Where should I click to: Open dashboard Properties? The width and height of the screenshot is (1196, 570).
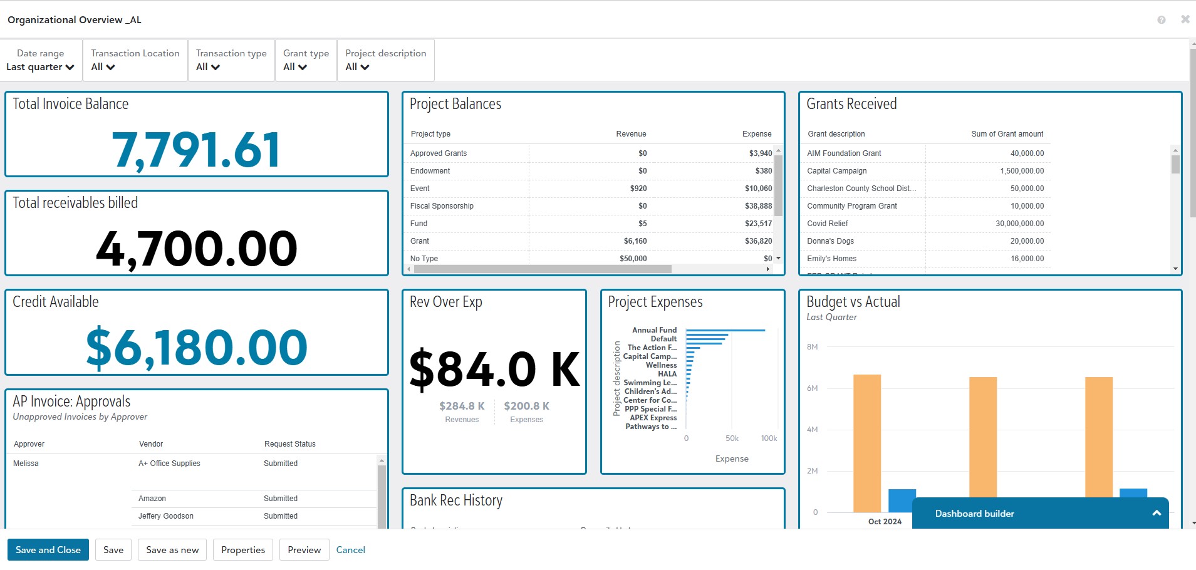243,550
